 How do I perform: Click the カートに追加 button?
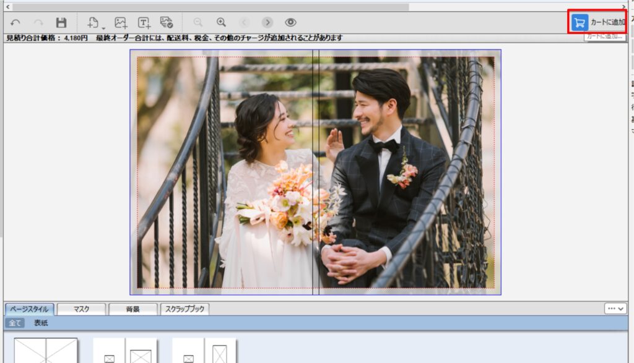pyautogui.click(x=598, y=22)
